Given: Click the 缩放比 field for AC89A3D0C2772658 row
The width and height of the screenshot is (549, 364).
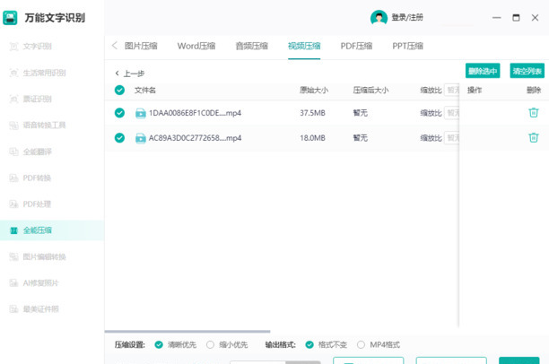Looking at the screenshot, I should [x=451, y=138].
